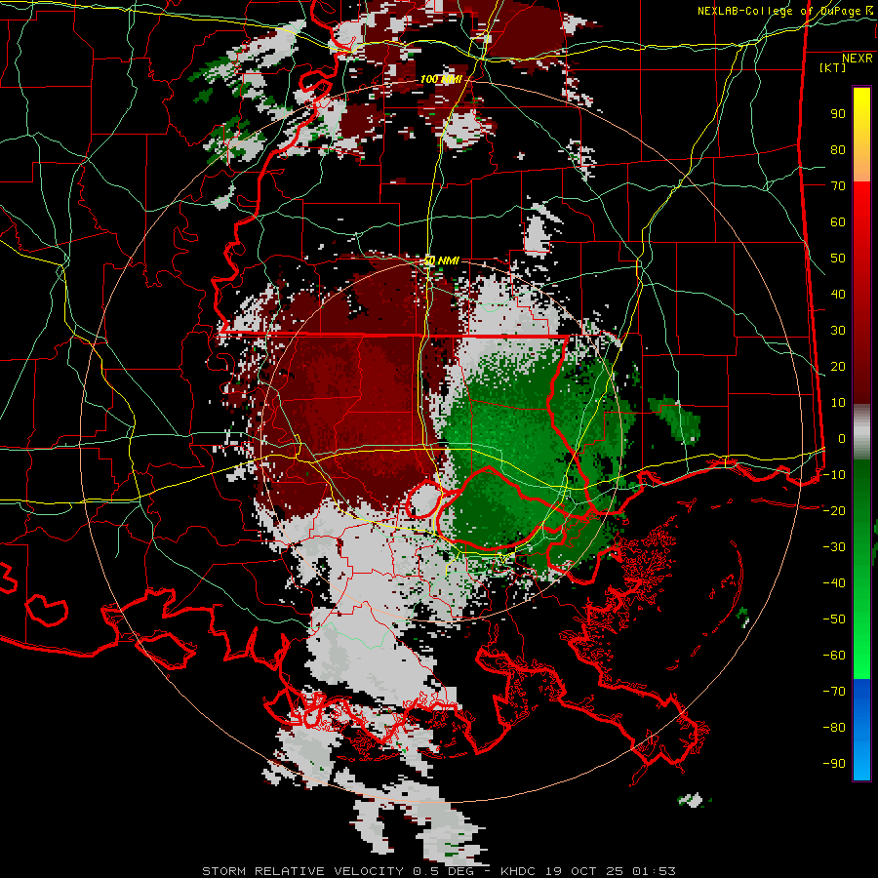Click the 0.5 DEG elevation text
878x878 pixels.
pos(444,871)
